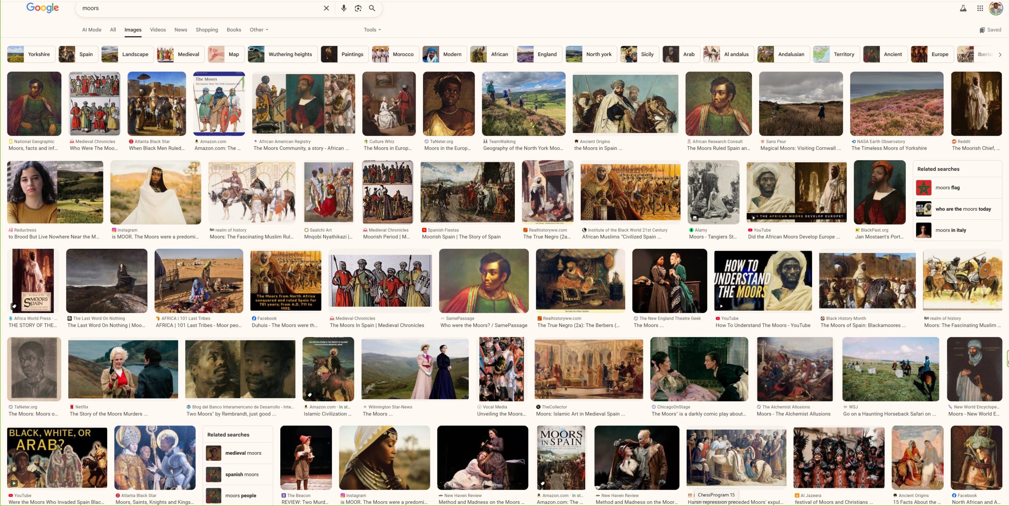The image size is (1009, 506).
Task: Open Search Labs flask icon
Action: (963, 8)
